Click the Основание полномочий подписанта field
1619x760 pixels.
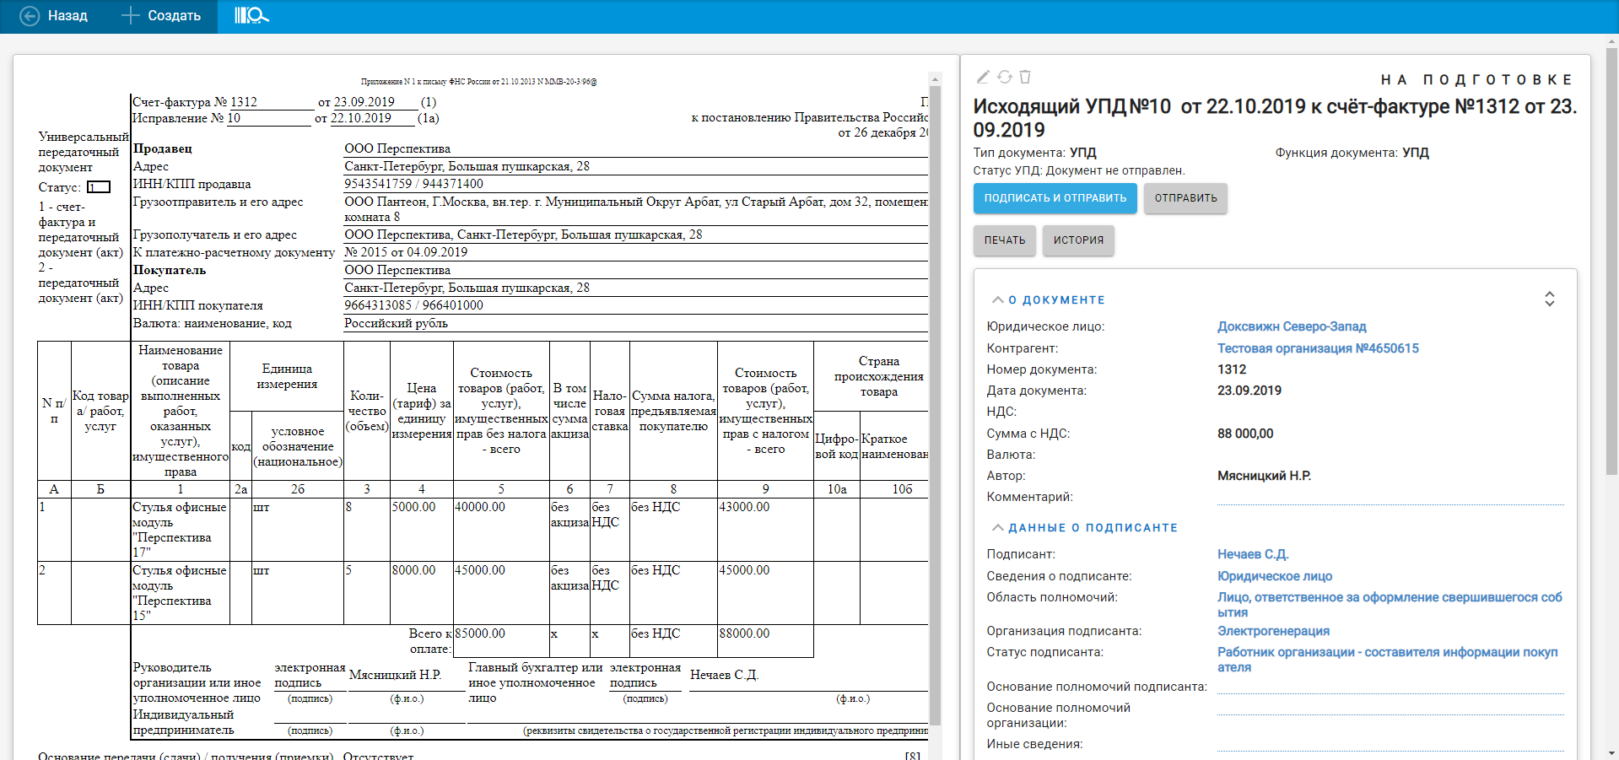pyautogui.click(x=1390, y=686)
